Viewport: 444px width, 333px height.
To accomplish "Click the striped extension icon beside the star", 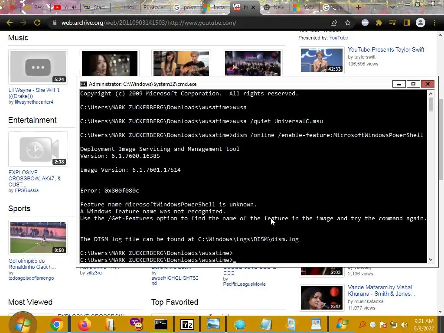I will 365,23.
